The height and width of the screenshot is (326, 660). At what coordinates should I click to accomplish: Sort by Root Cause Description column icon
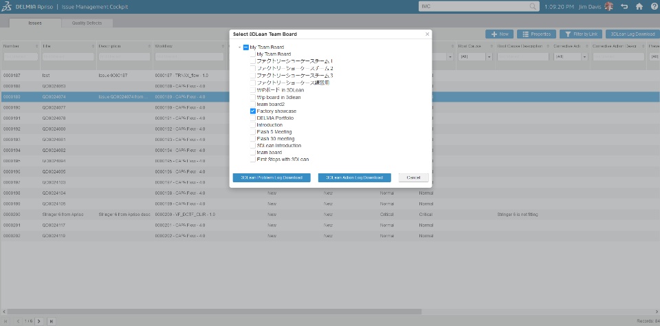pyautogui.click(x=548, y=46)
